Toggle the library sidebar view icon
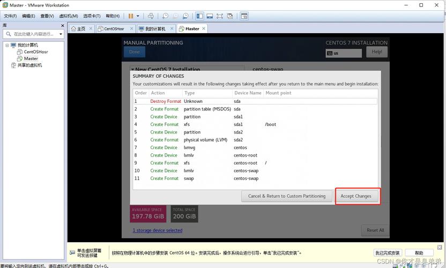446x268 pixels. pyautogui.click(x=199, y=16)
